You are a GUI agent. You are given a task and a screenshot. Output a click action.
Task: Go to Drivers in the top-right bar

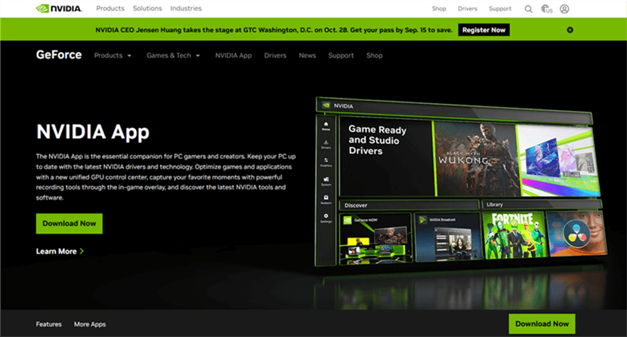coord(468,9)
